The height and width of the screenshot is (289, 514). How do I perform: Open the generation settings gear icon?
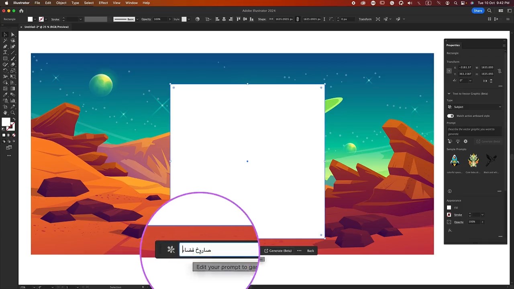coord(465,141)
